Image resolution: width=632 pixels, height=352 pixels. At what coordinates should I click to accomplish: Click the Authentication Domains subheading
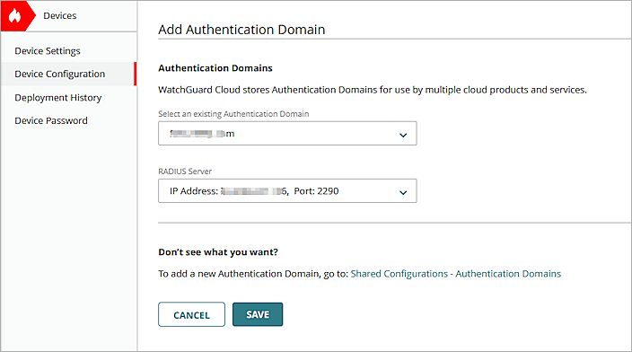coord(215,68)
